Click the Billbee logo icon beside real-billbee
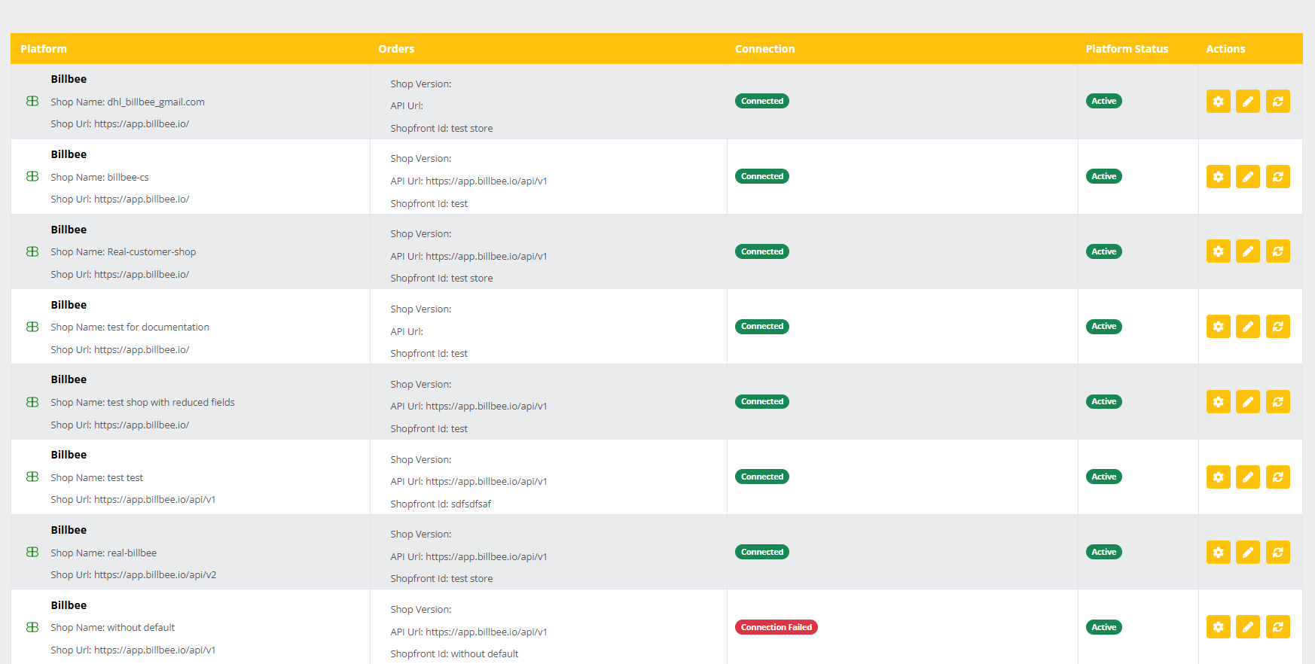The width and height of the screenshot is (1315, 664). click(32, 552)
